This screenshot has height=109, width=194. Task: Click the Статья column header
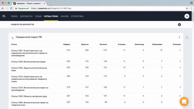tap(14, 45)
